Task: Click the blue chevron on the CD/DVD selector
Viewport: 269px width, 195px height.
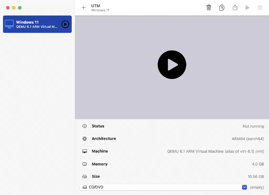Action: [245, 187]
